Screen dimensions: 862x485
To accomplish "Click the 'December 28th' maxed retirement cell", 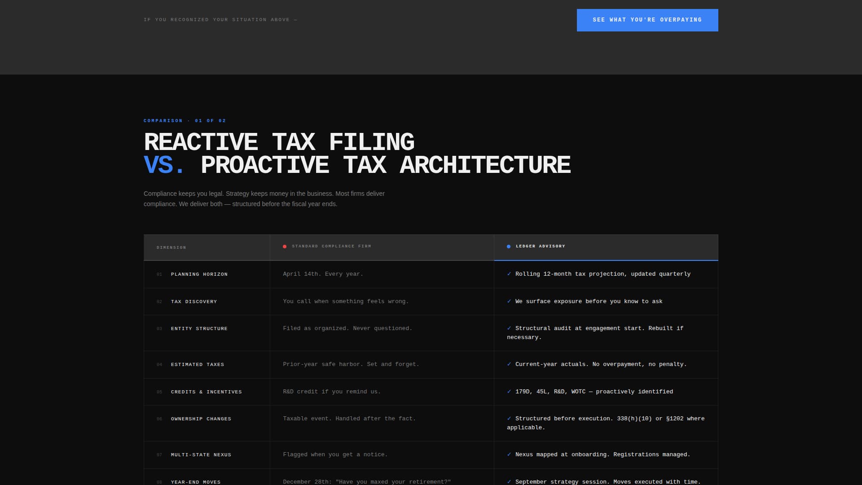I will tap(382, 477).
